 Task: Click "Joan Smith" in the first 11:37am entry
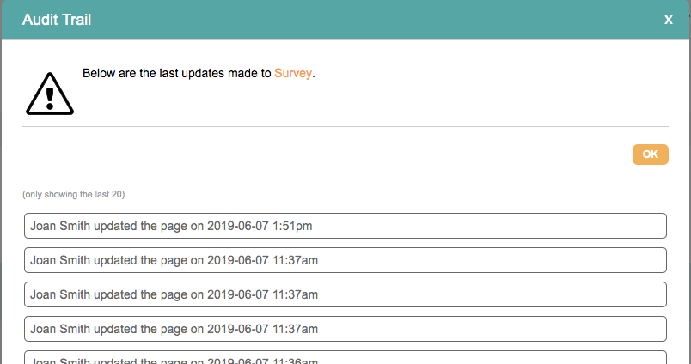[59, 260]
